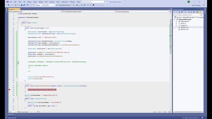Screen dimensions: 212x119
Task: Open the File menu
Action: 11,2
